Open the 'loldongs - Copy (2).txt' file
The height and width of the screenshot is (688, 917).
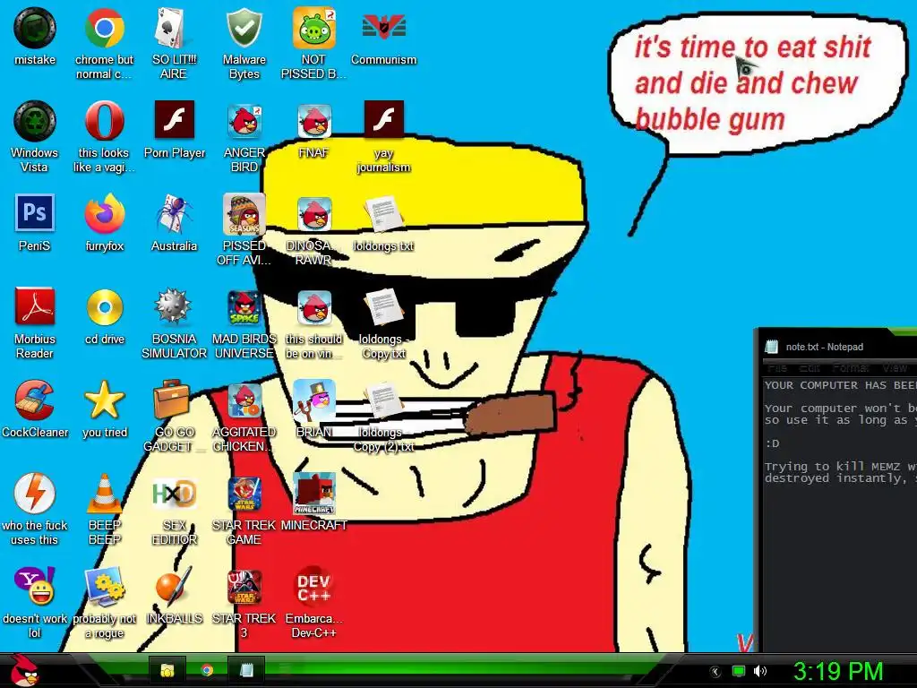coord(383,400)
